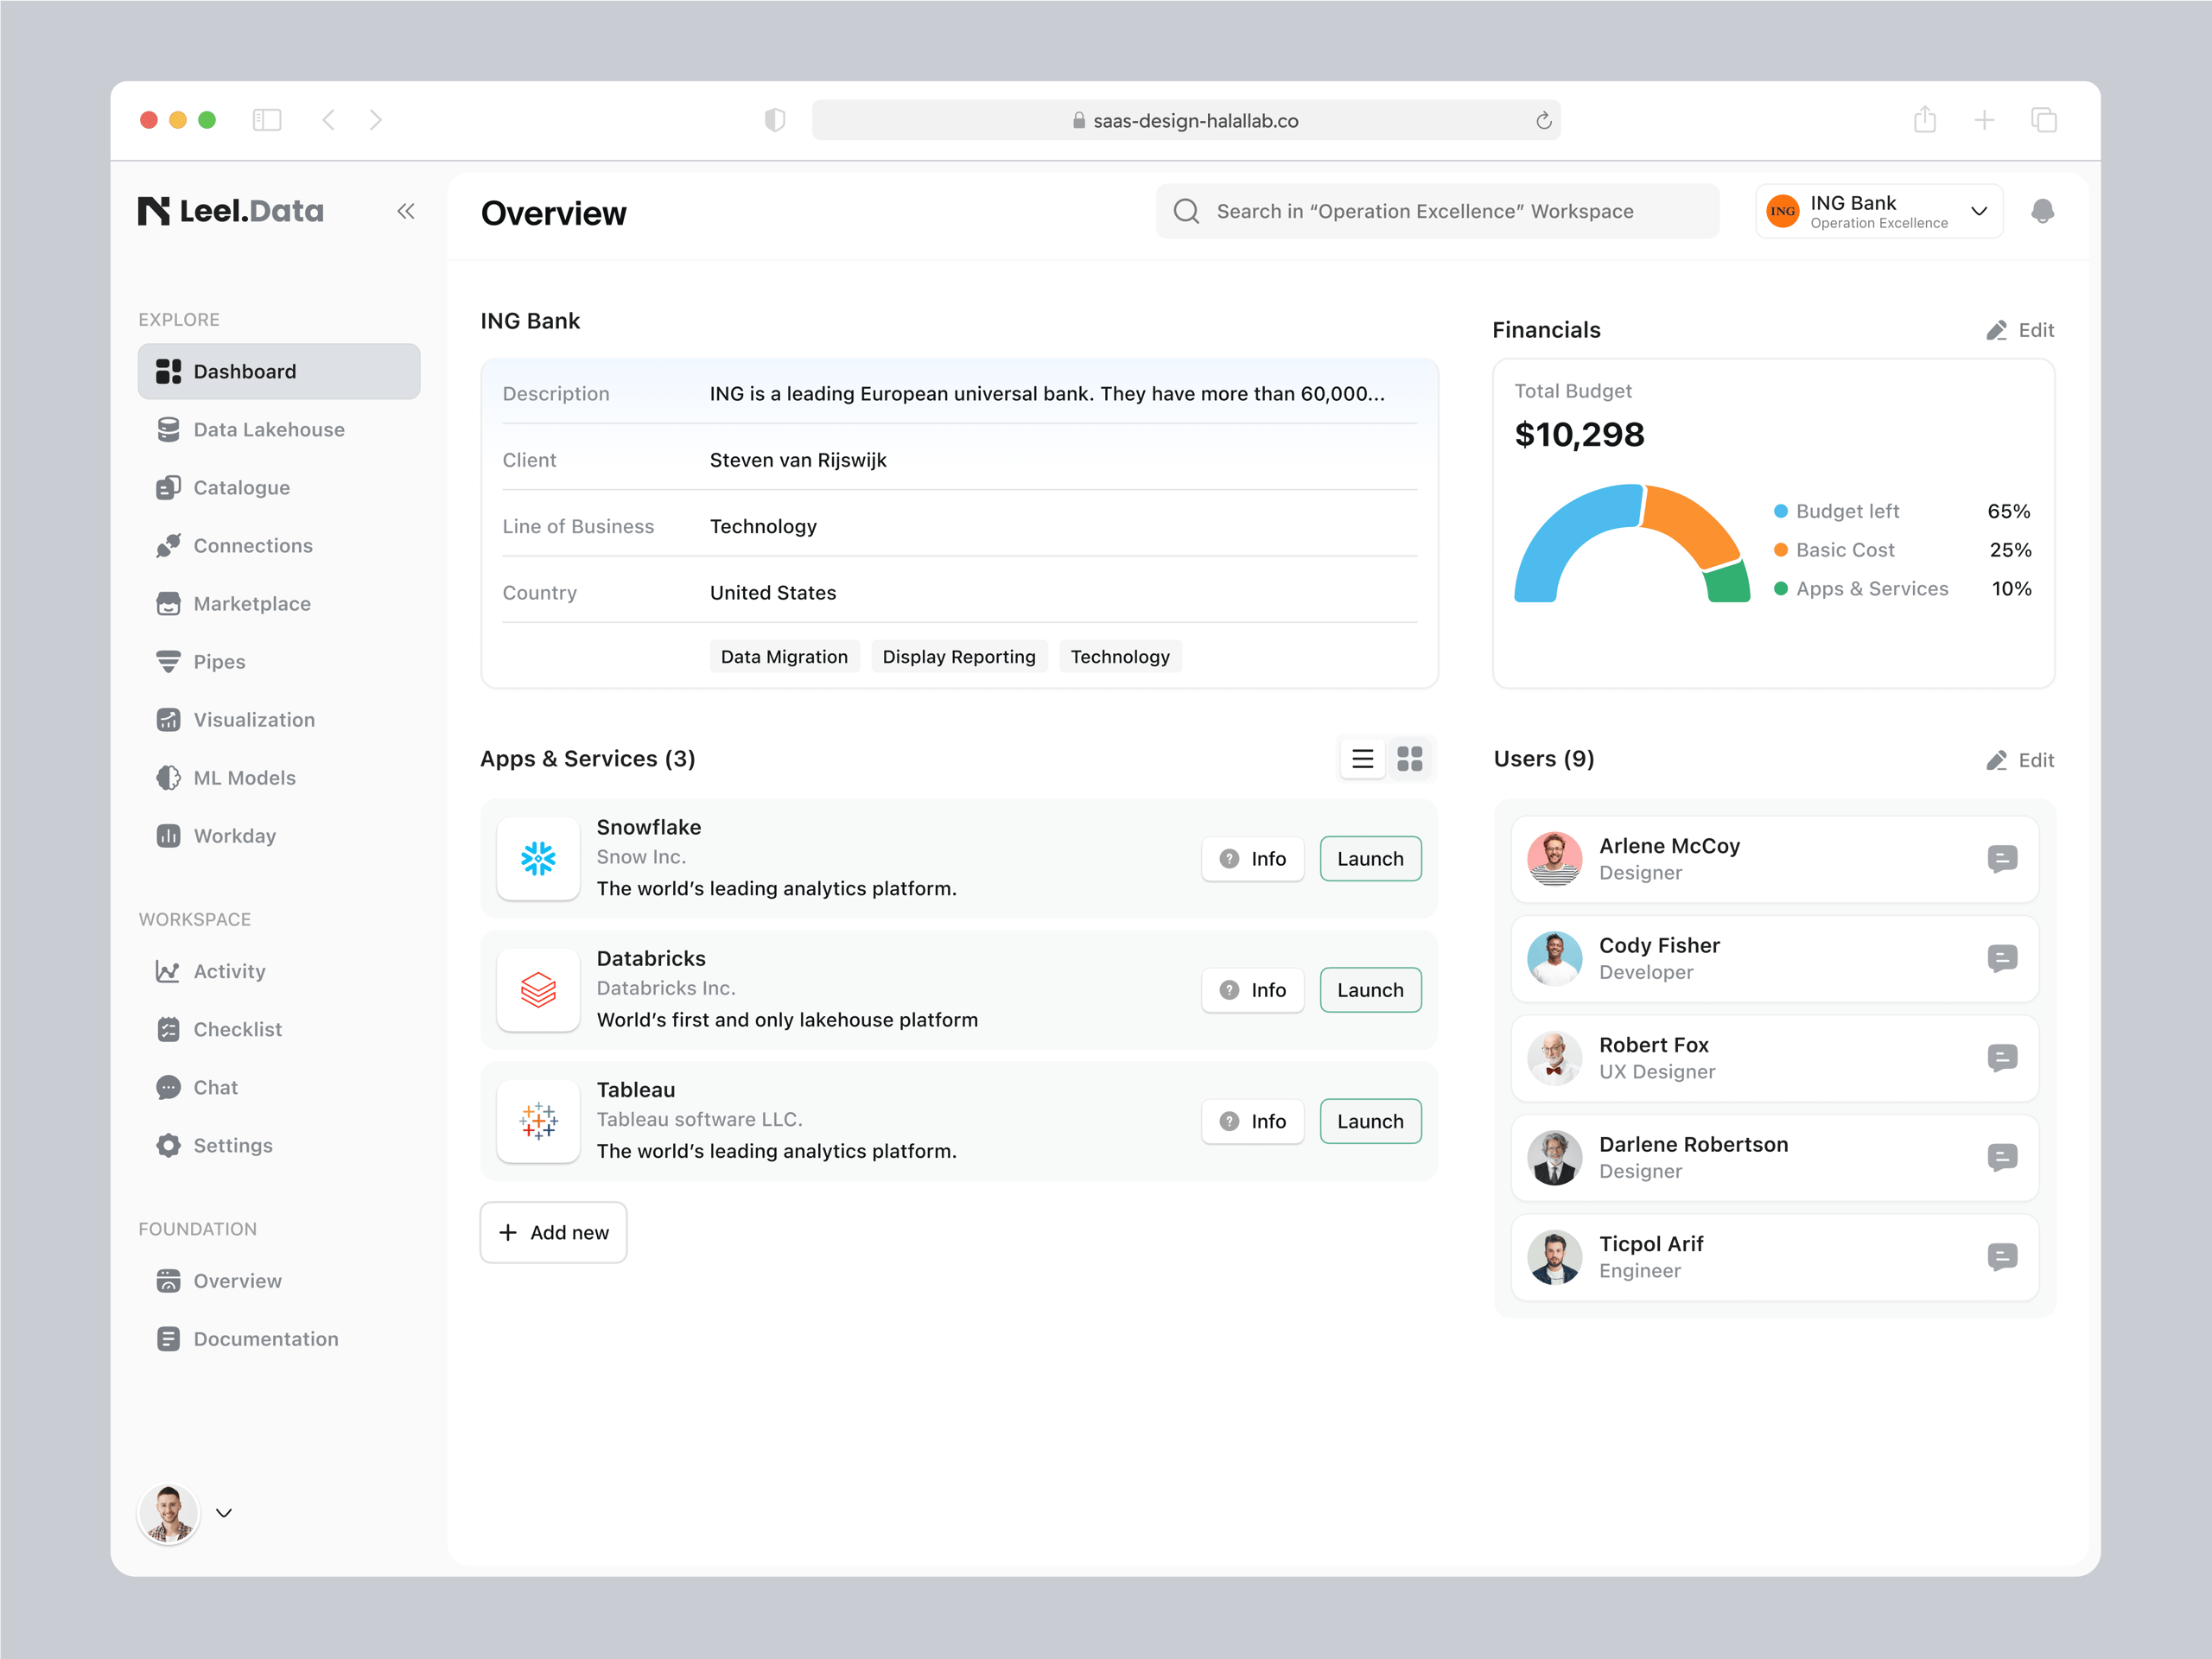Click the ING workspace logo

click(x=1782, y=211)
